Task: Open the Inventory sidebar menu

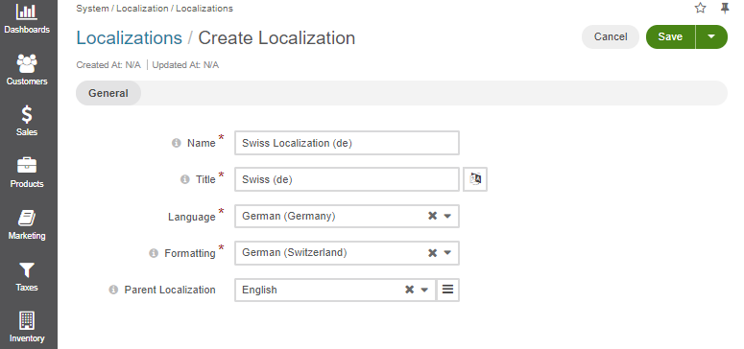Action: coord(27,327)
